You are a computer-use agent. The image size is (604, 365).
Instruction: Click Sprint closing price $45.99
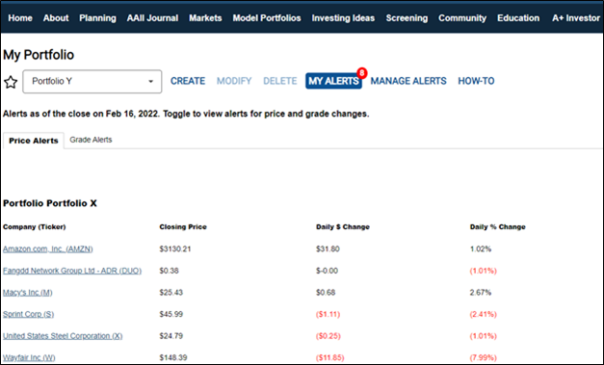pyautogui.click(x=171, y=314)
